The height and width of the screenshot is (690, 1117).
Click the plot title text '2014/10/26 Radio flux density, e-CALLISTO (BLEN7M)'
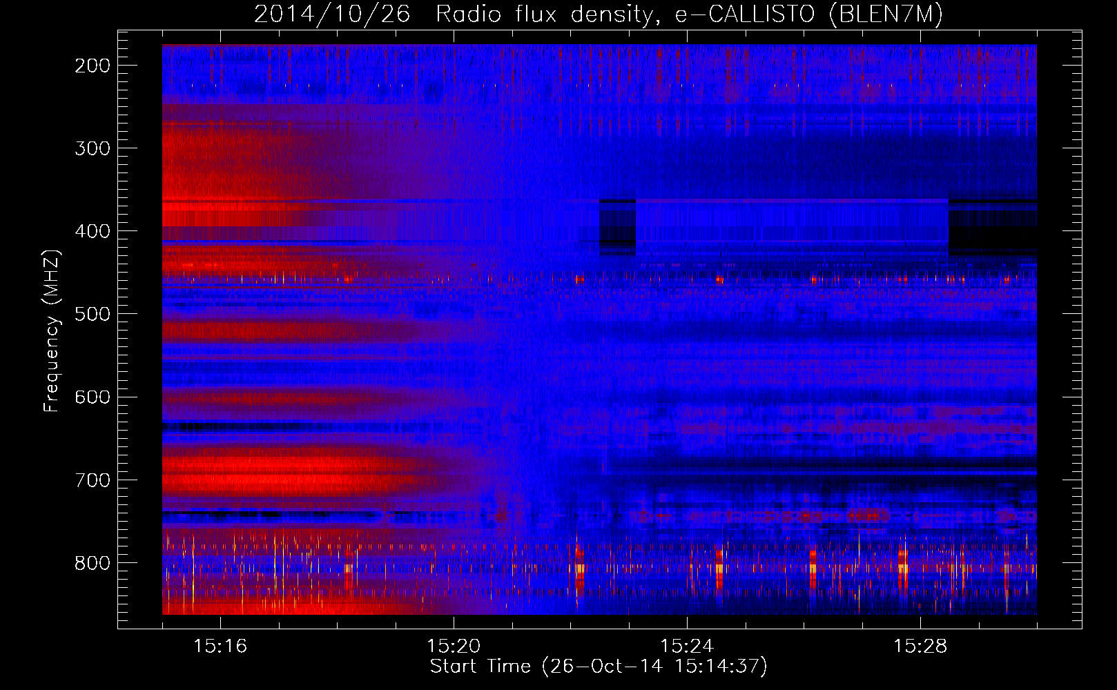599,14
